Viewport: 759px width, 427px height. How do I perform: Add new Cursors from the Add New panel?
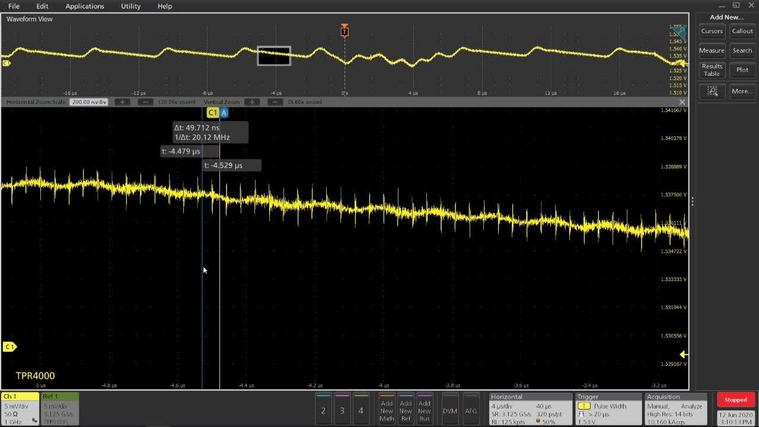tap(712, 31)
